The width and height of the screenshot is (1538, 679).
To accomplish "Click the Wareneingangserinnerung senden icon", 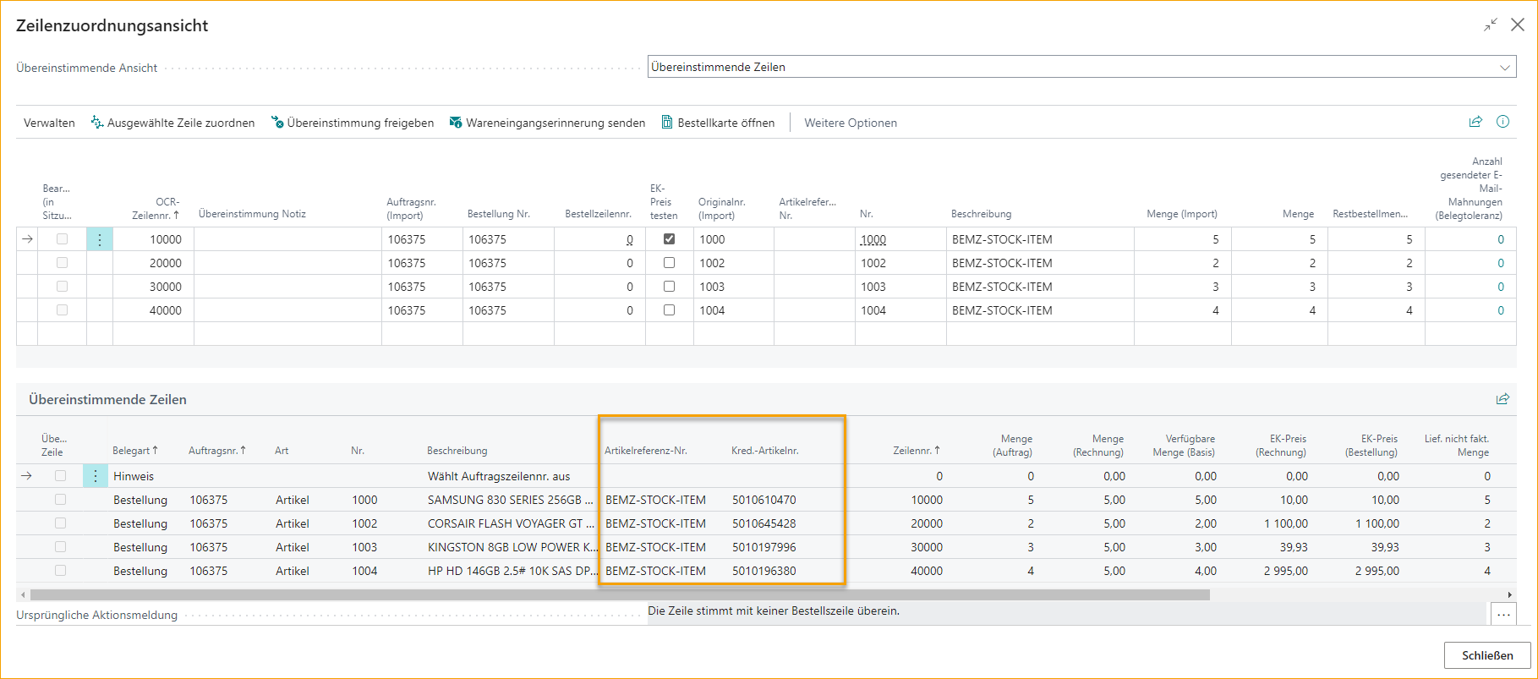I will pyautogui.click(x=456, y=123).
